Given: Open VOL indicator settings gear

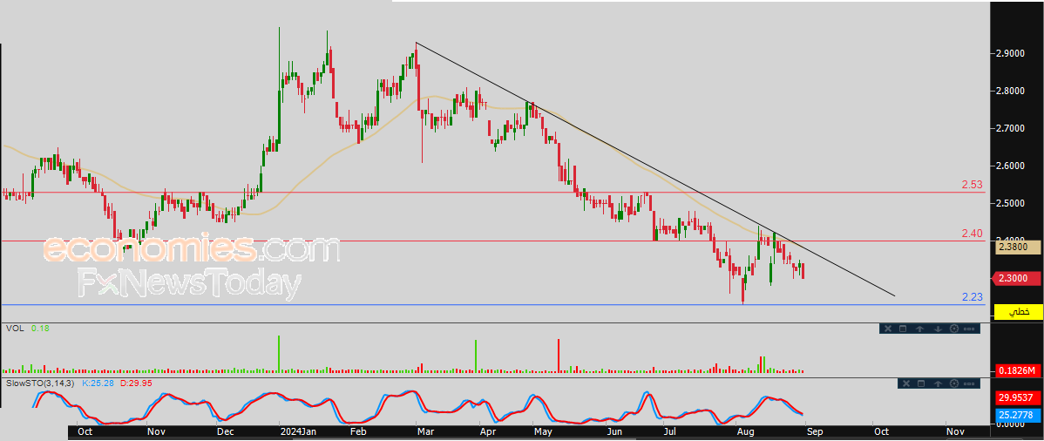Looking at the screenshot, I should [954, 329].
